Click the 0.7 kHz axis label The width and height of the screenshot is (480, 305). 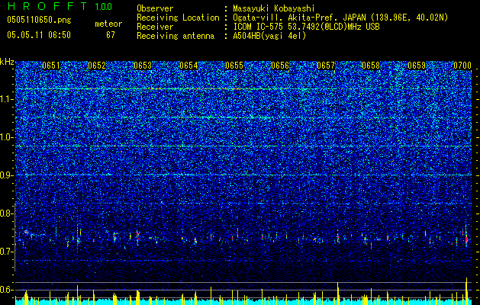click(x=7, y=252)
